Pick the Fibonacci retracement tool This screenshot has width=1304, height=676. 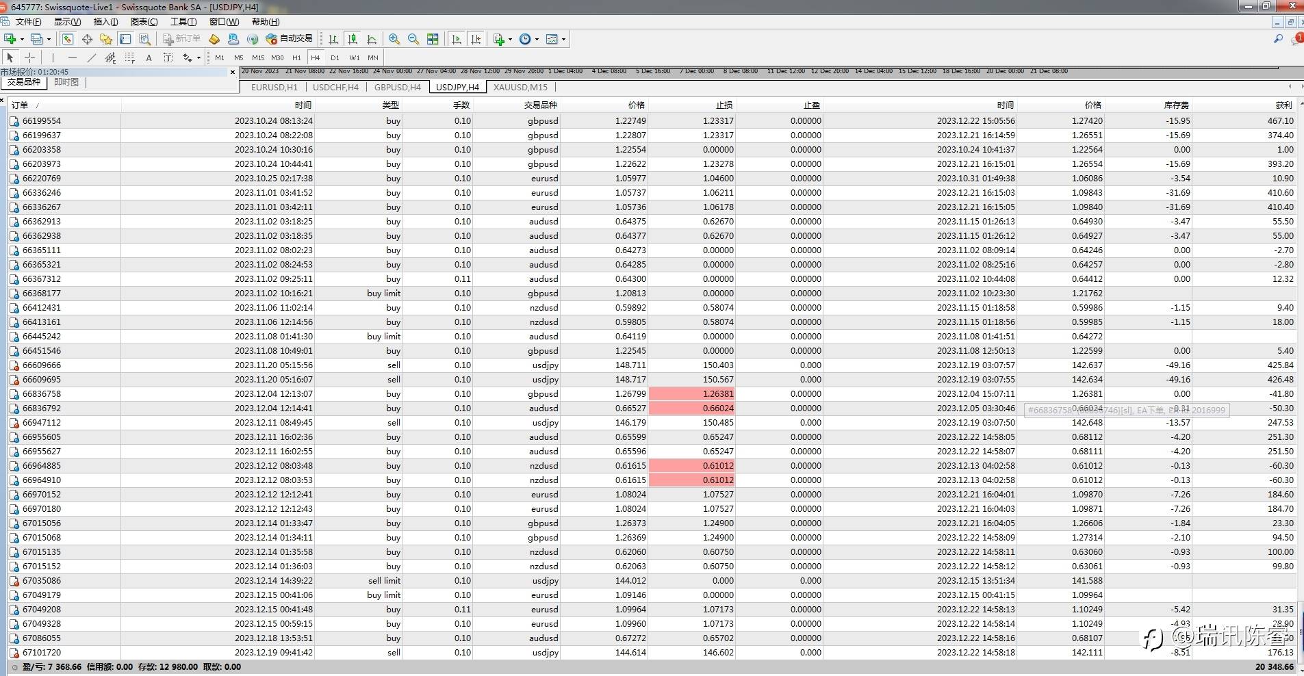click(129, 58)
